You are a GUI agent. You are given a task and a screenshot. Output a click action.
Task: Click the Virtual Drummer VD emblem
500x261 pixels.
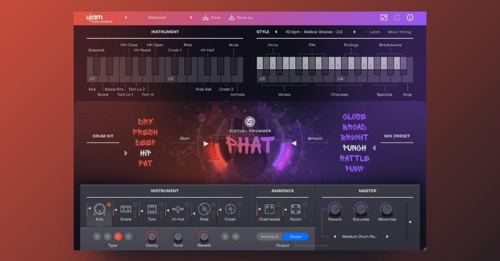[x=250, y=121]
